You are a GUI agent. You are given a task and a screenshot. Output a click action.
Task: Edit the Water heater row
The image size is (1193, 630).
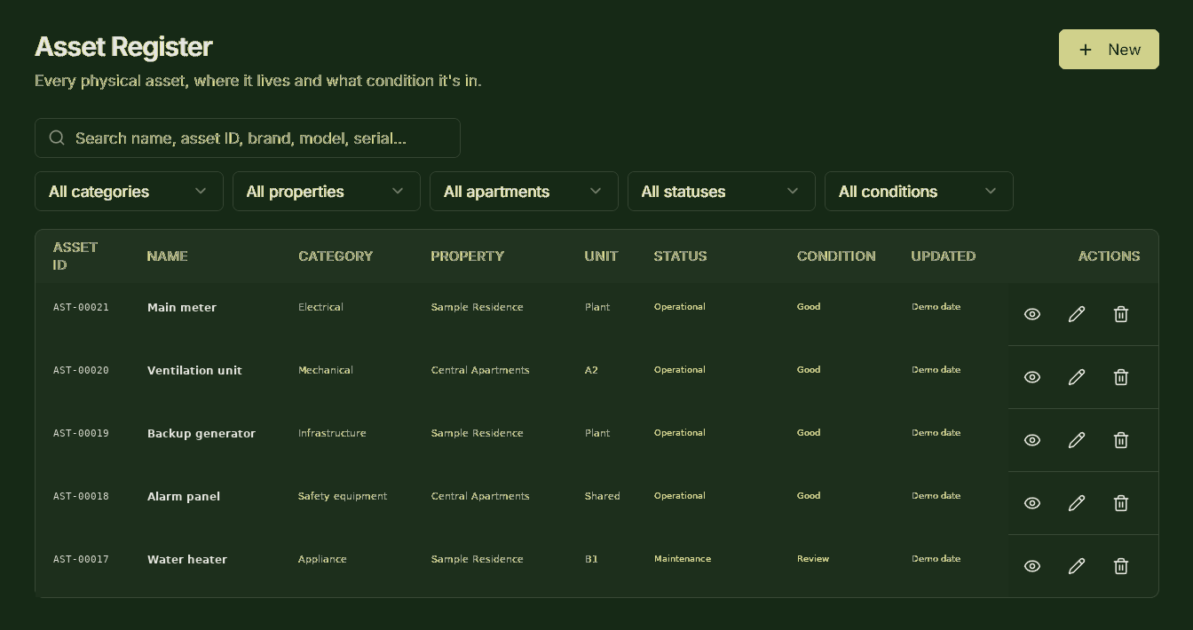coord(1077,566)
